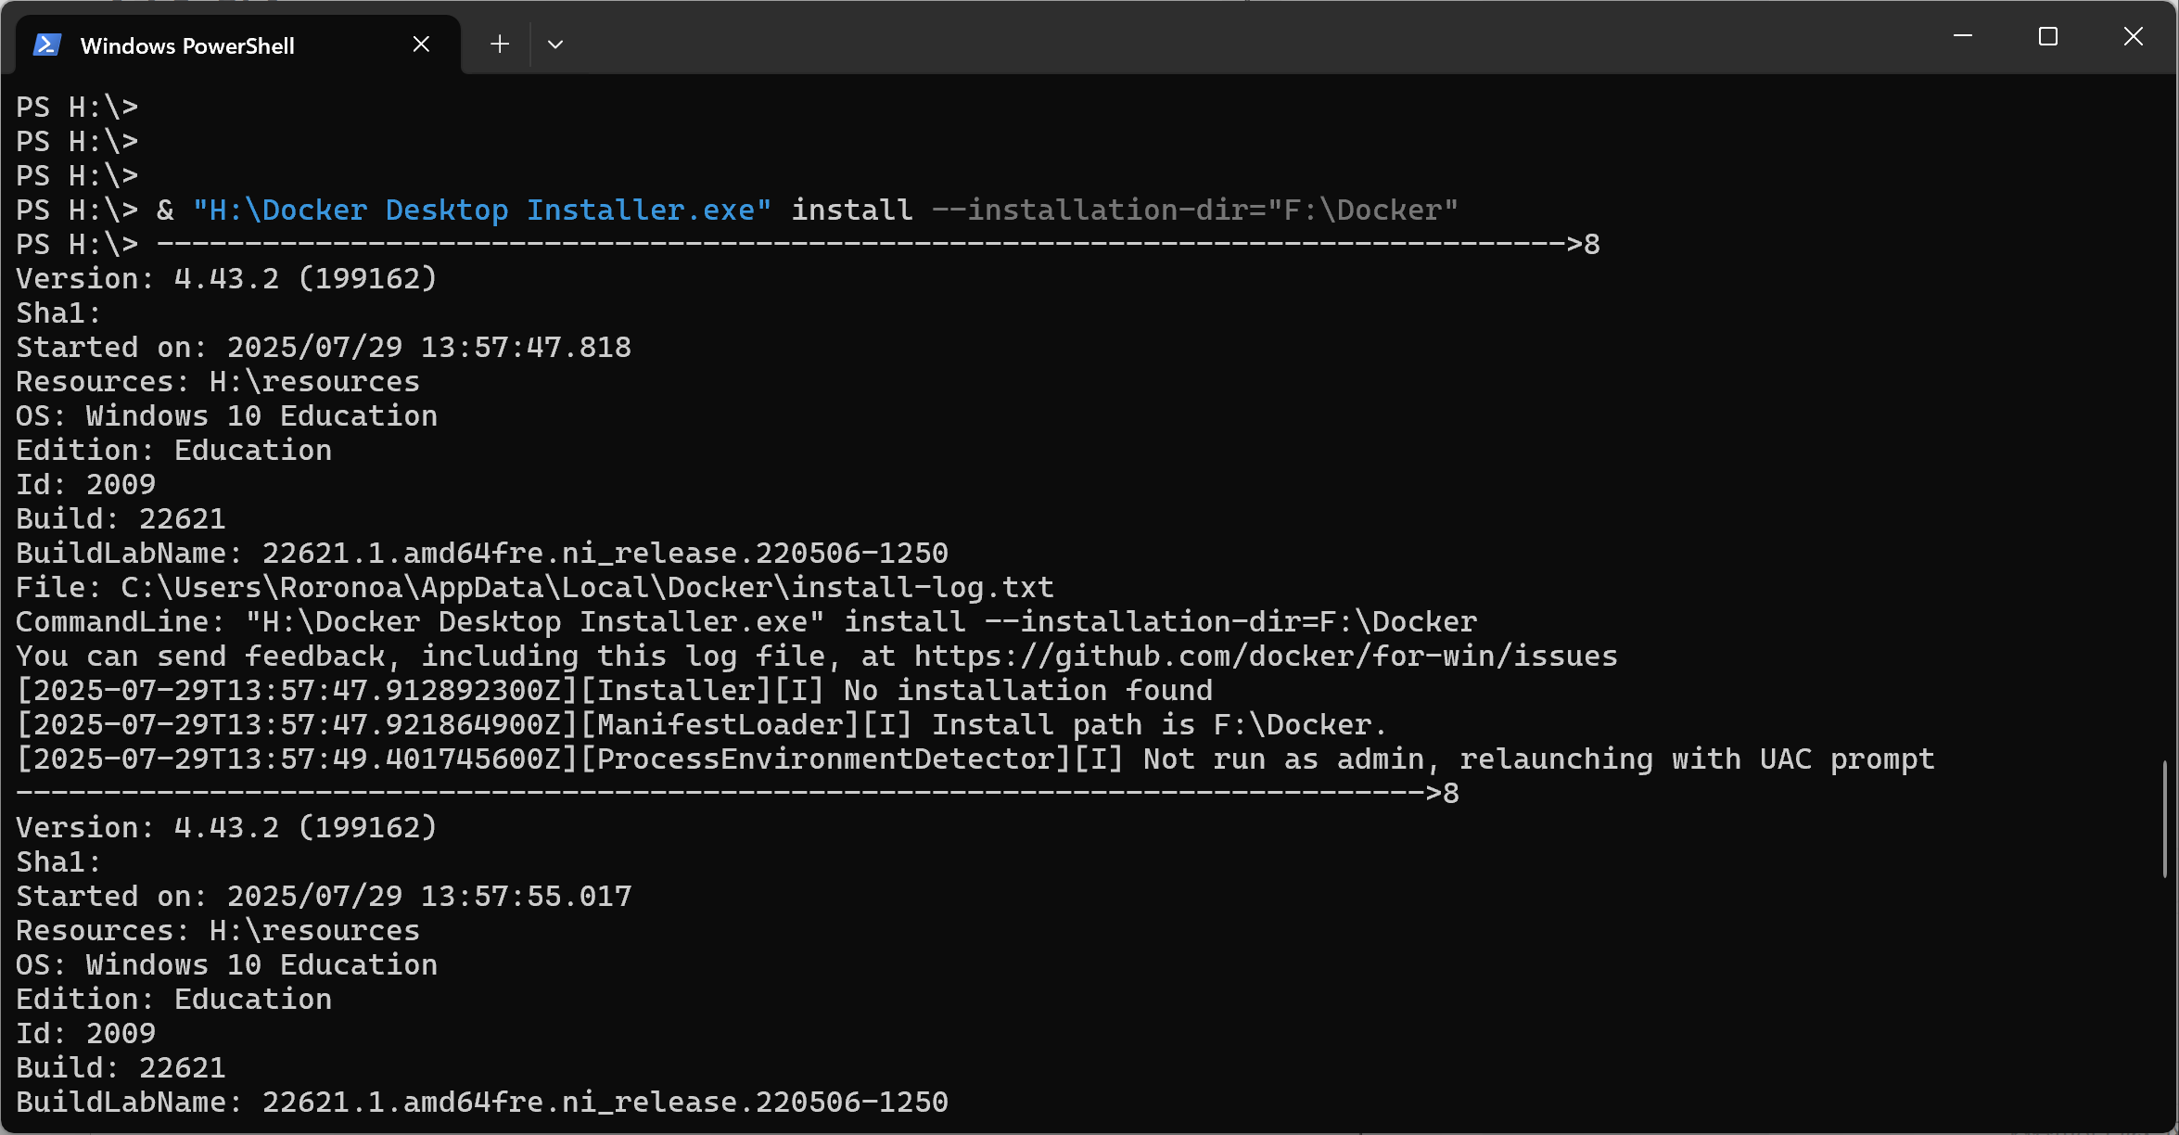This screenshot has width=2179, height=1135.
Task: Click the first "OS: Windows 10 Education" line
Action: (226, 415)
